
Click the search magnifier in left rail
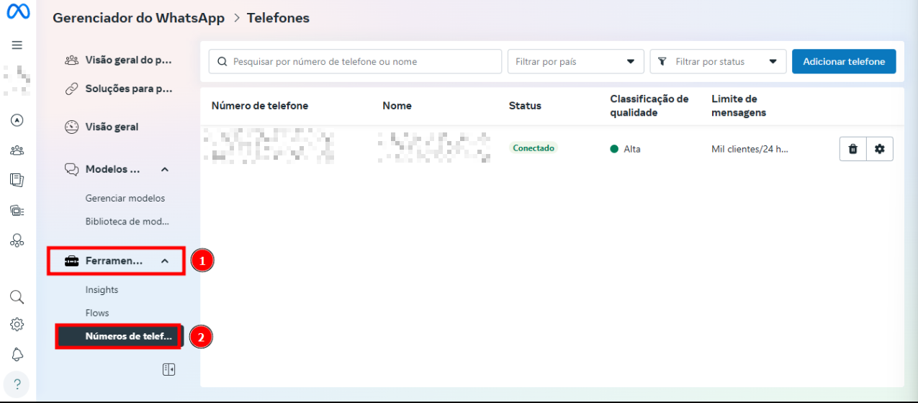(17, 297)
